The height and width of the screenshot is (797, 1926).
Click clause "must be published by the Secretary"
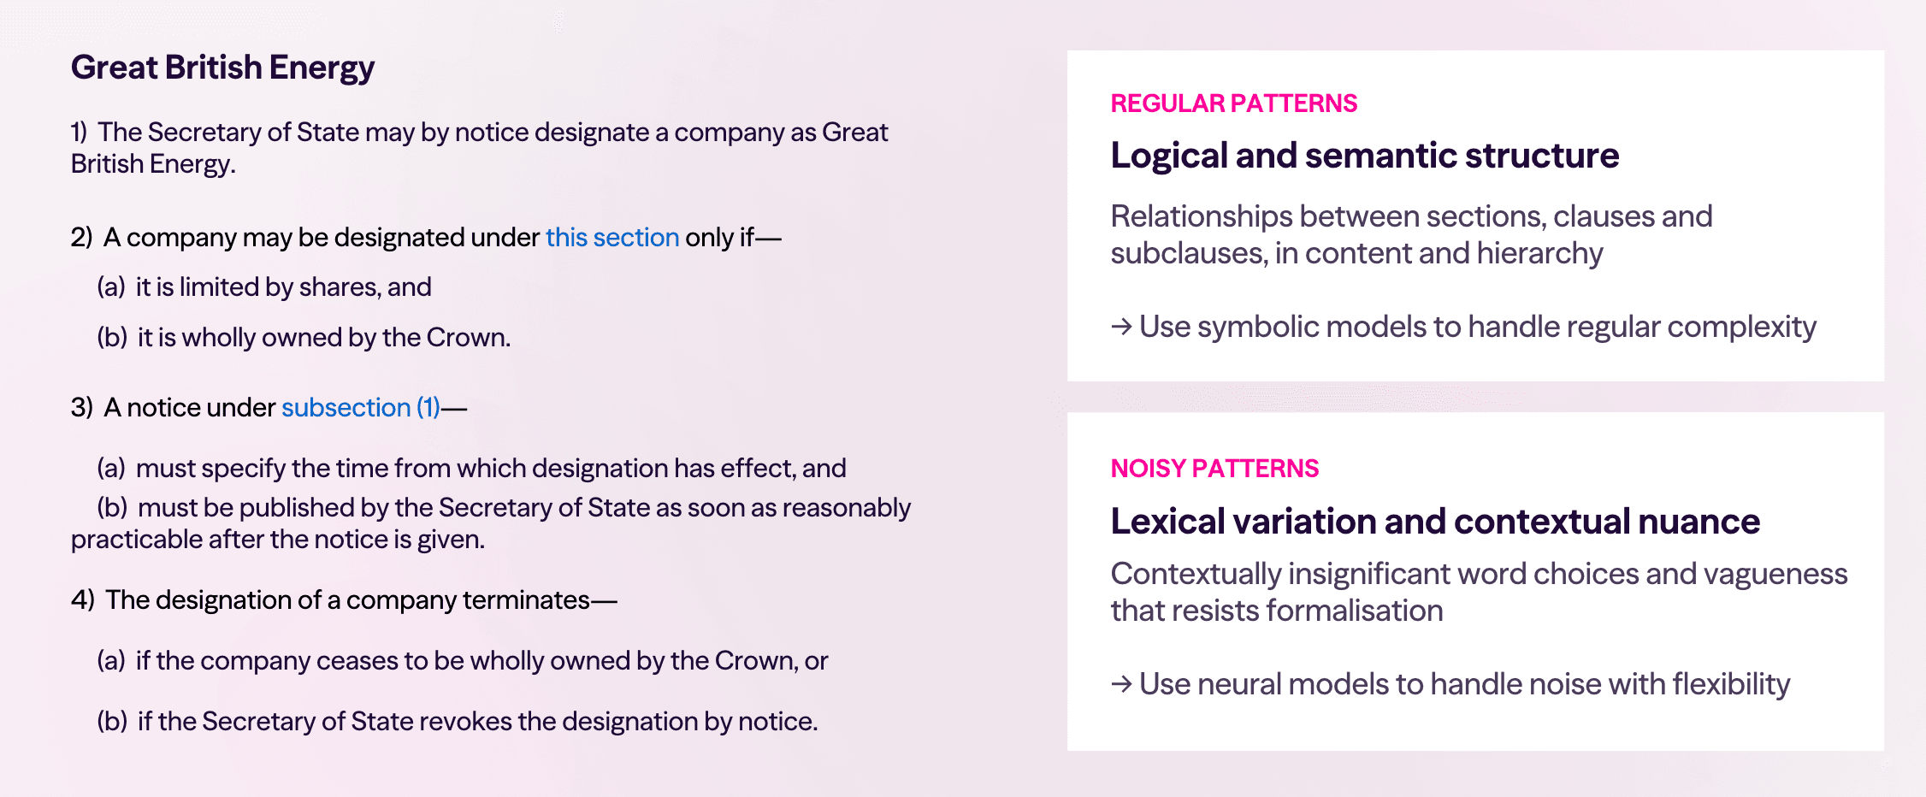(523, 508)
